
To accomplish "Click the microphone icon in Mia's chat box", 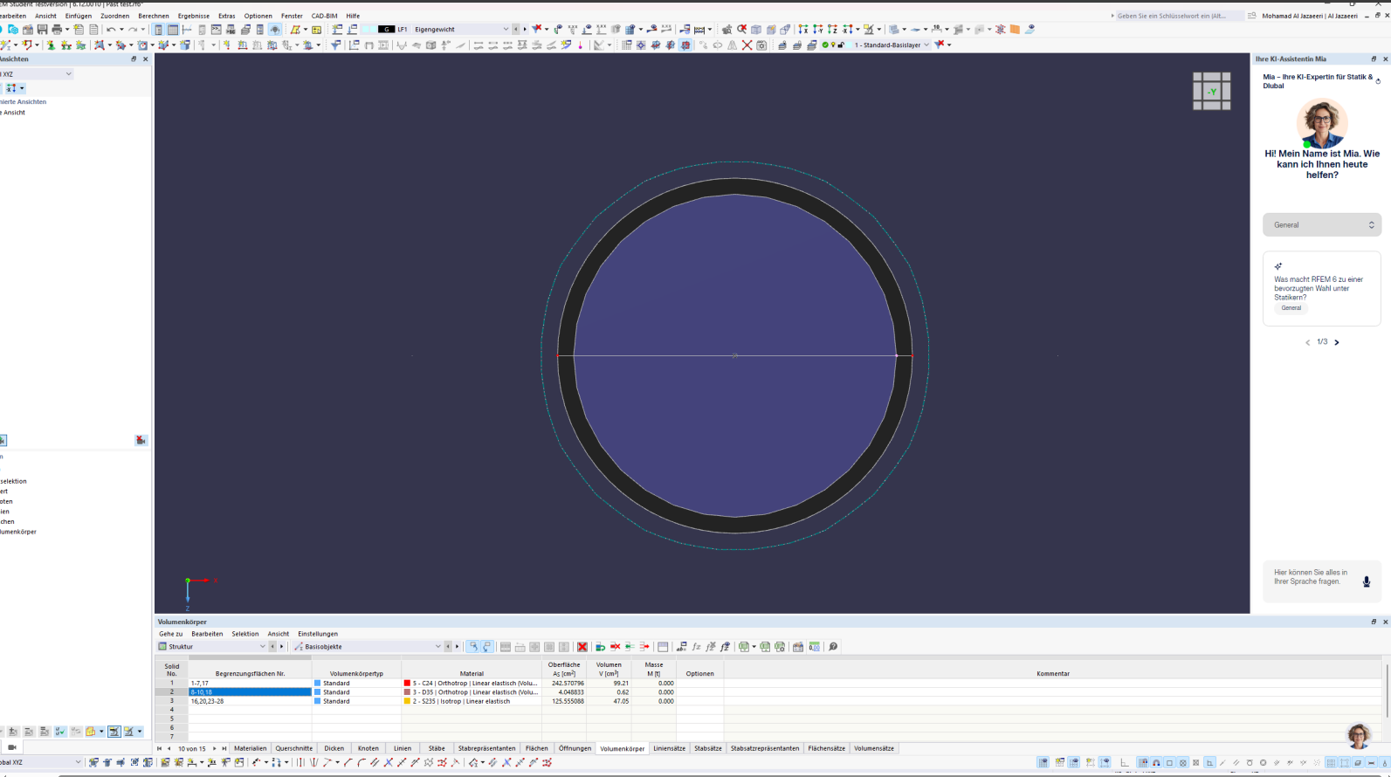I will (1367, 582).
